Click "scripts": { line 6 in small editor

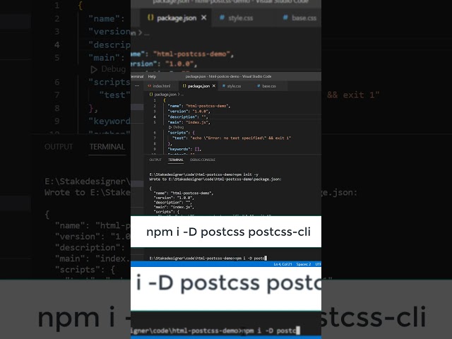[181, 133]
